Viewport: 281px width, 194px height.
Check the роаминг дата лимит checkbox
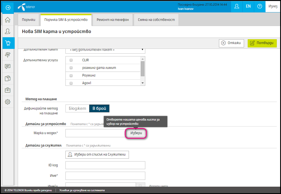71,68
